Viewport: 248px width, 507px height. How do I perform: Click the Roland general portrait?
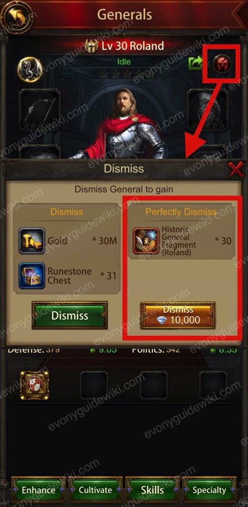125,125
